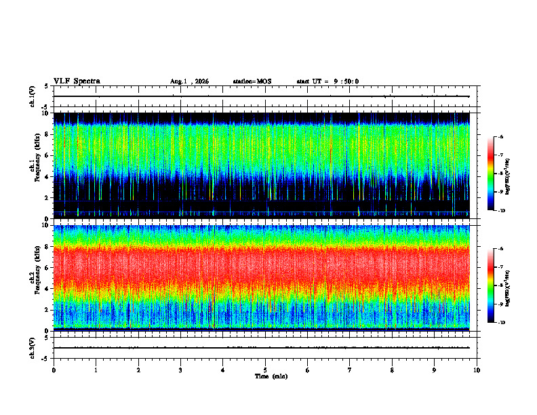
Task: Click time axis tick label '5'
Action: (x=265, y=370)
